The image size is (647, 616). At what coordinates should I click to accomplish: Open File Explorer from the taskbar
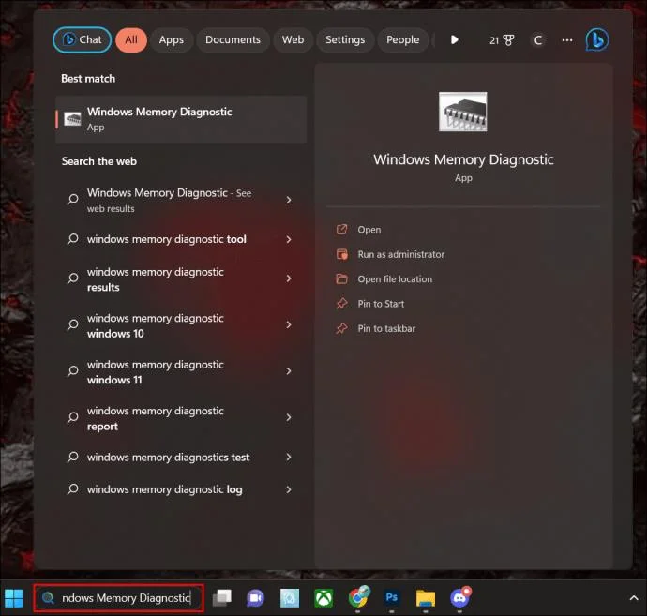coord(426,598)
